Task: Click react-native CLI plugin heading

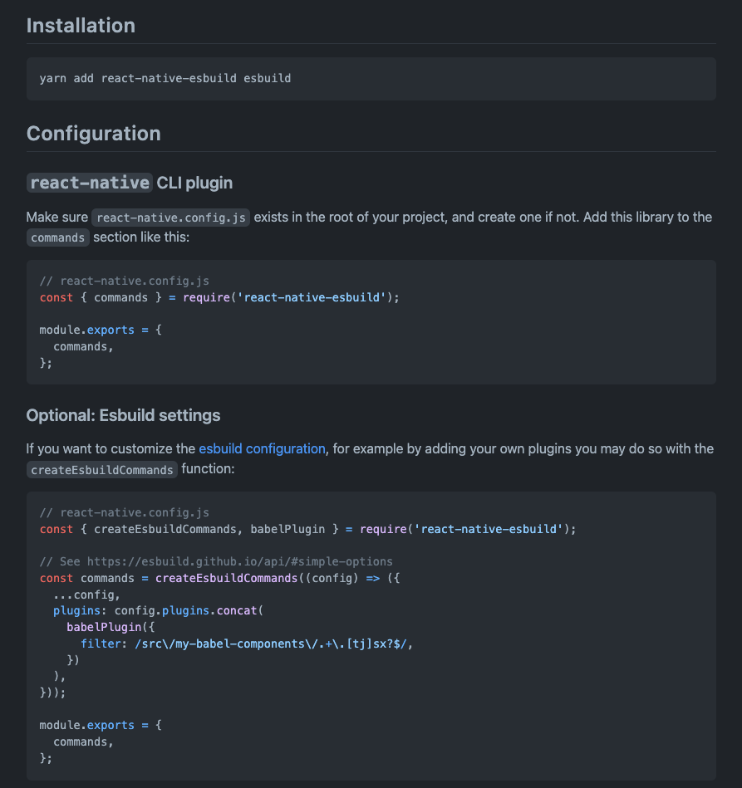Action: tap(130, 183)
